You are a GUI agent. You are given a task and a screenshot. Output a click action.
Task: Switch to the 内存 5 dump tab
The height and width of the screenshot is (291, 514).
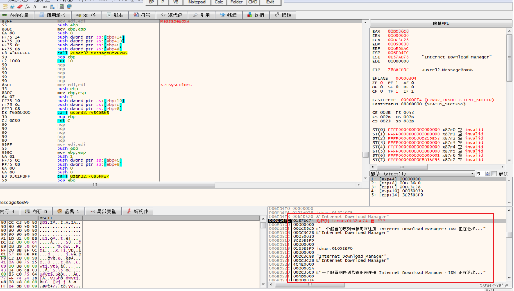(x=36, y=211)
